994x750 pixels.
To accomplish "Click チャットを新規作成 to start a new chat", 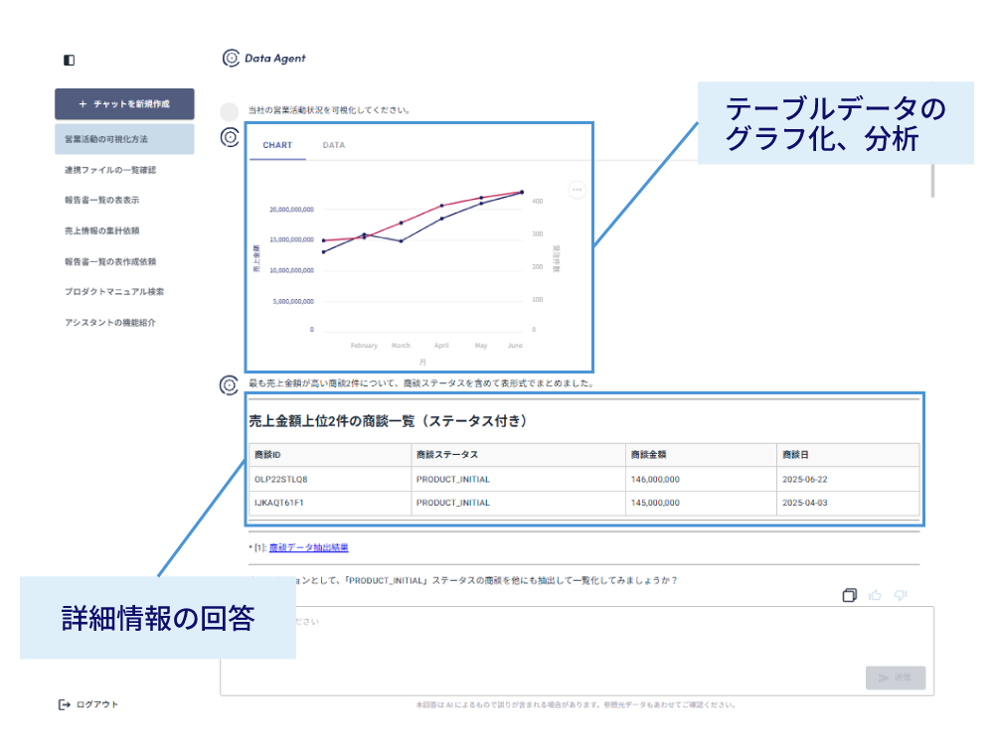I will [x=124, y=104].
